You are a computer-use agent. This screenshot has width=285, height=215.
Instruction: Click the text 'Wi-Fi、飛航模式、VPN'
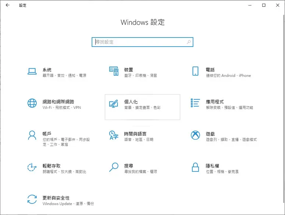point(62,107)
